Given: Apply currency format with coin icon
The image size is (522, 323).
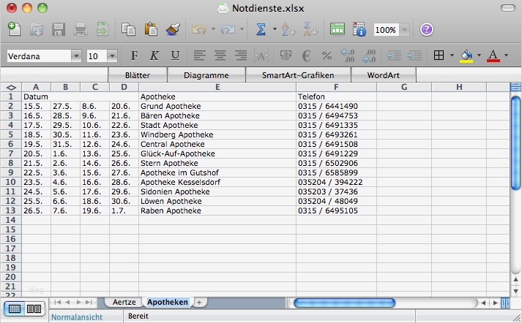Looking at the screenshot, I should (286, 56).
